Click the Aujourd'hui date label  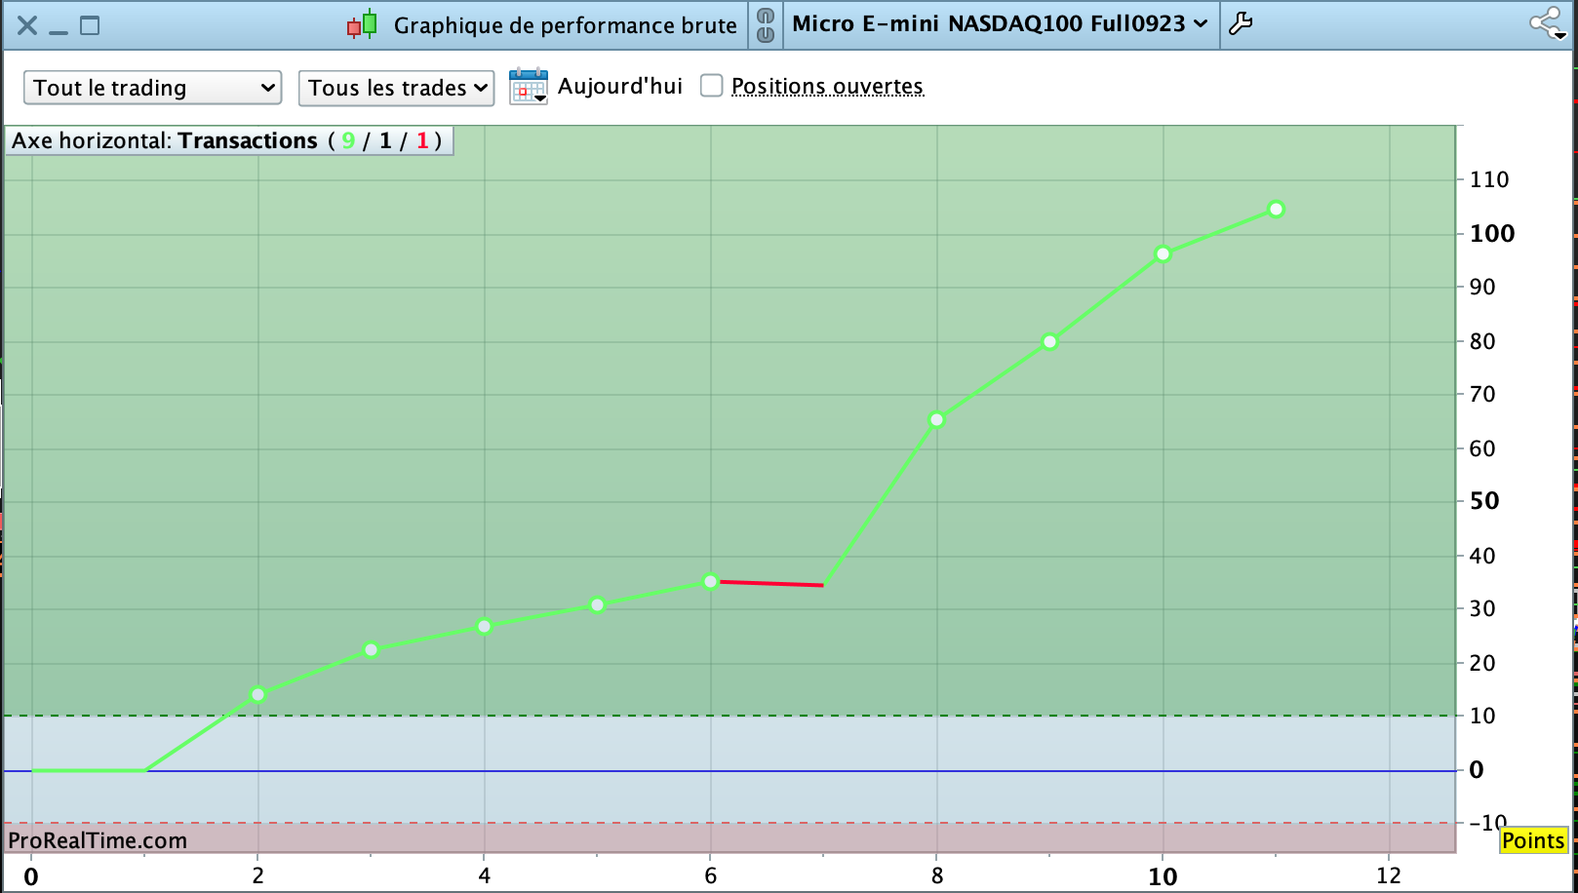[620, 86]
